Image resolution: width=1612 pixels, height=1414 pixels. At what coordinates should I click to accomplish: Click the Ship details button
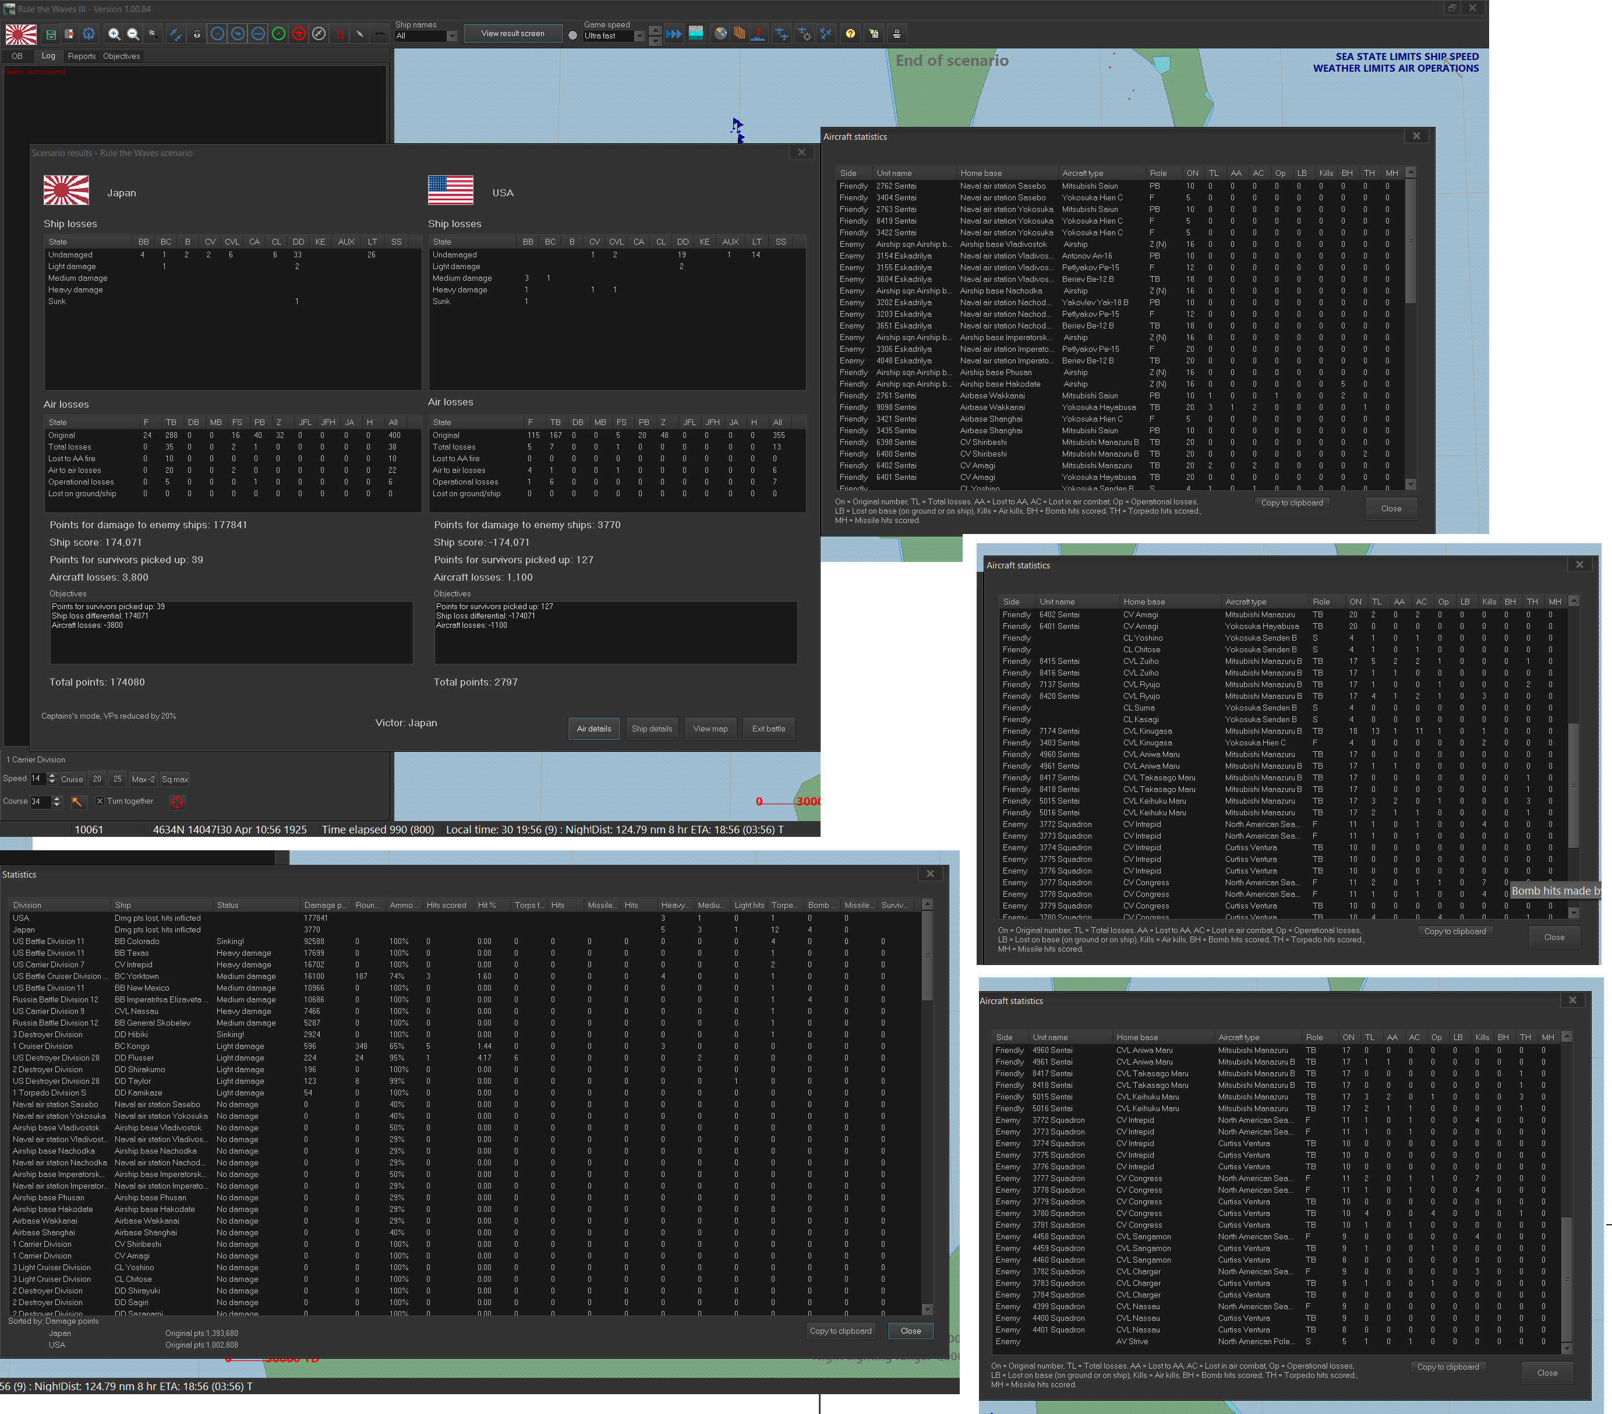coord(652,729)
